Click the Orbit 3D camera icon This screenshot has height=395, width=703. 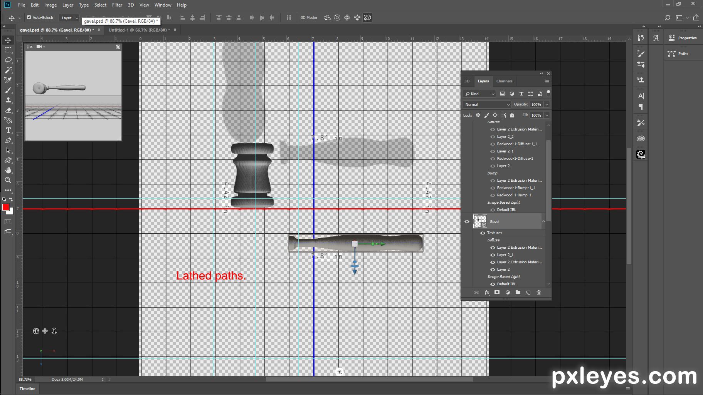[36, 331]
